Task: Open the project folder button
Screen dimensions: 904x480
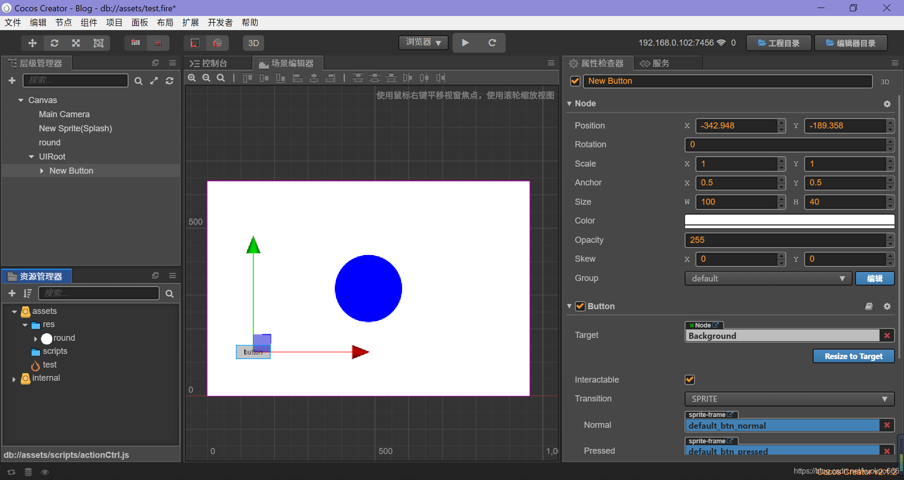Action: click(779, 43)
